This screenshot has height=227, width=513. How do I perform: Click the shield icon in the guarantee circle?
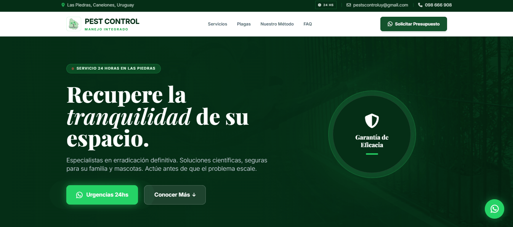372,121
